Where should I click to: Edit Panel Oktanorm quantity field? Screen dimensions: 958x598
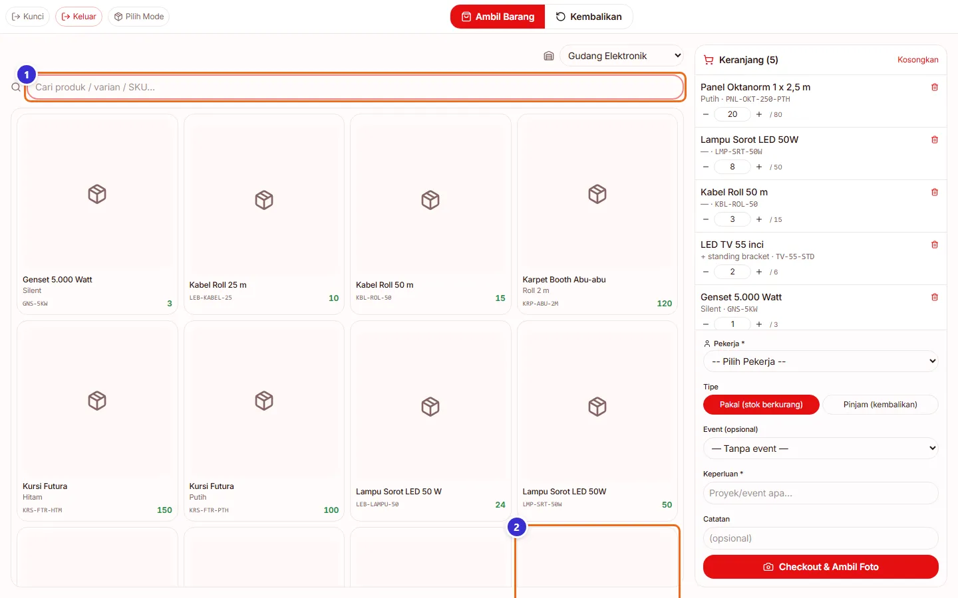[x=732, y=114]
